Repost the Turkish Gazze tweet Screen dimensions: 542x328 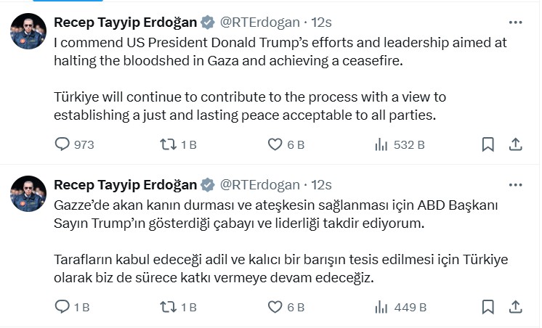[167, 307]
